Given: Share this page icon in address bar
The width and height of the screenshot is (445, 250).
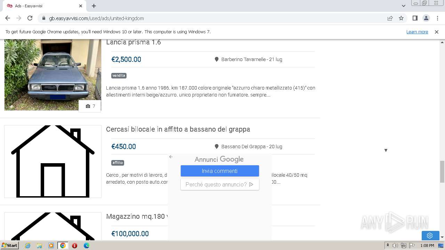Looking at the screenshot, I should click(x=390, y=18).
